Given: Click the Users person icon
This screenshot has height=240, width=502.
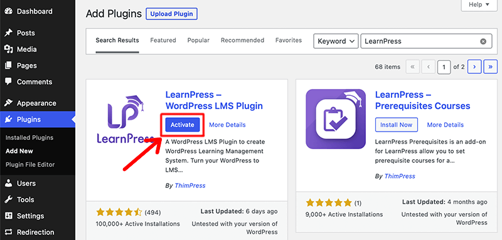Looking at the screenshot, I should [x=9, y=184].
